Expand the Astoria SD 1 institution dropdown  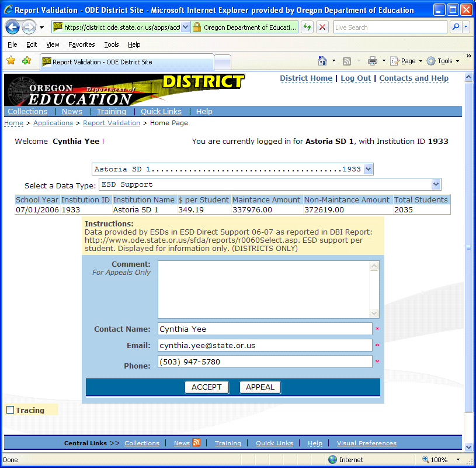coord(368,169)
